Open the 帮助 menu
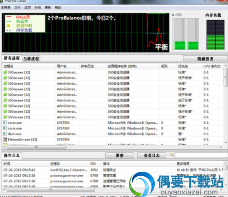228x197 pixels. [x=58, y=7]
